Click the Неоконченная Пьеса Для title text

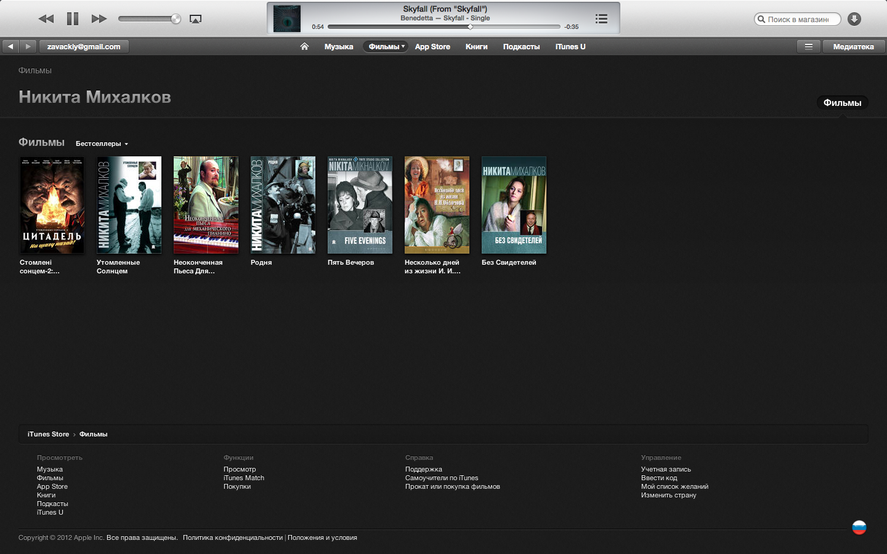click(x=198, y=267)
